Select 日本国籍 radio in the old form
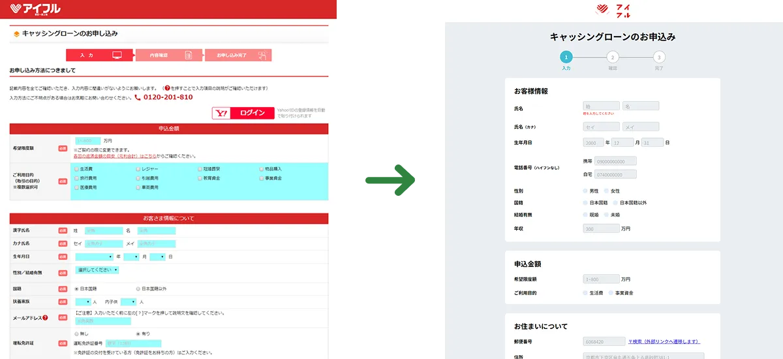 (x=77, y=288)
